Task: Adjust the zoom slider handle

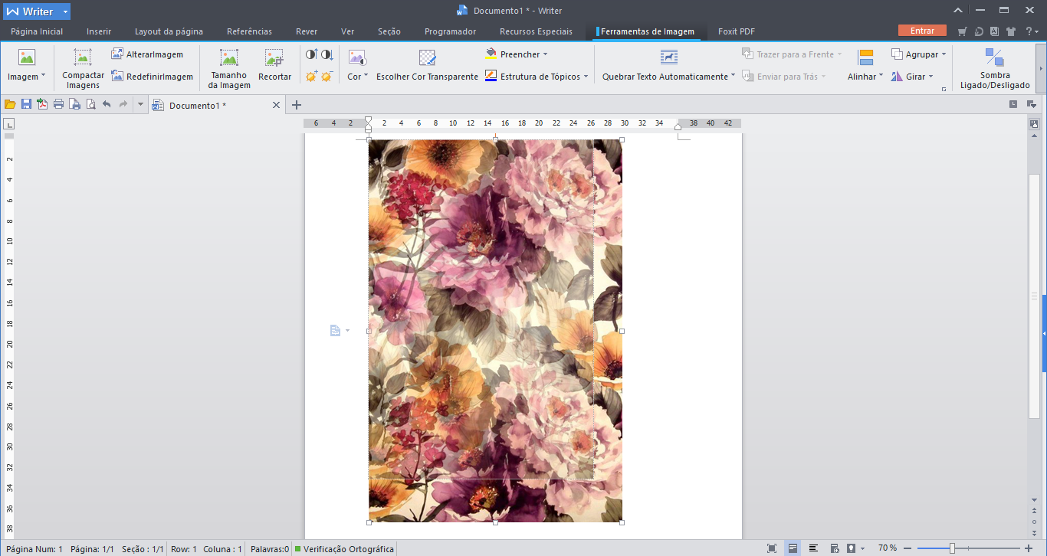Action: pyautogui.click(x=952, y=548)
